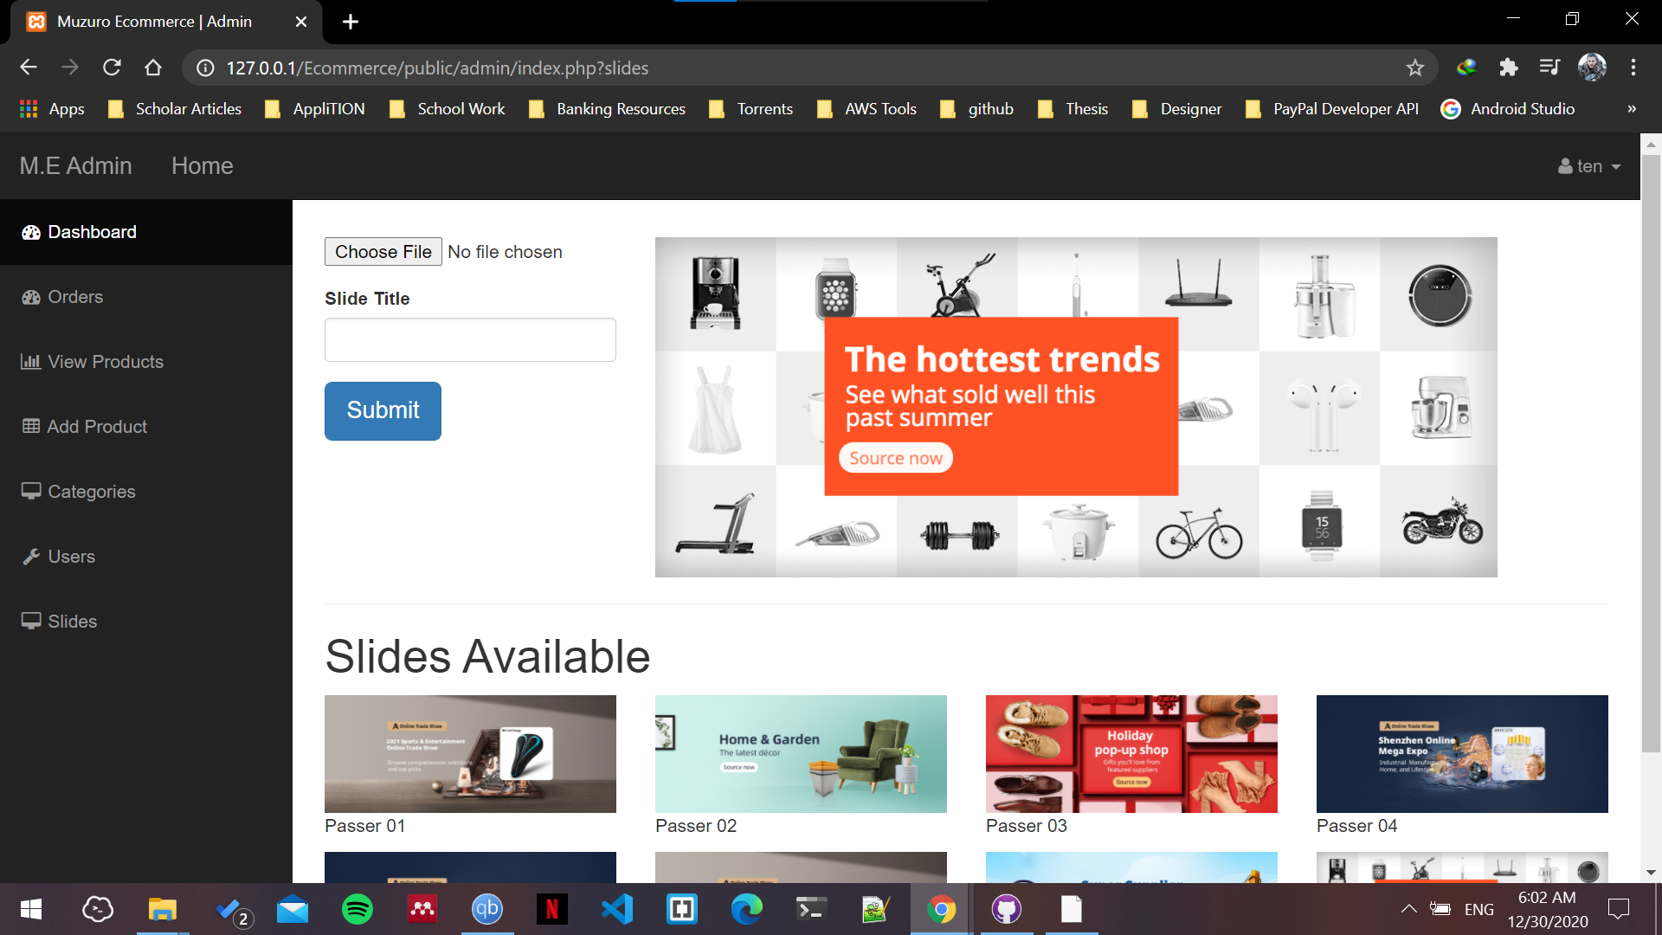Click the Home navbar link
1662x935 pixels.
pos(202,166)
